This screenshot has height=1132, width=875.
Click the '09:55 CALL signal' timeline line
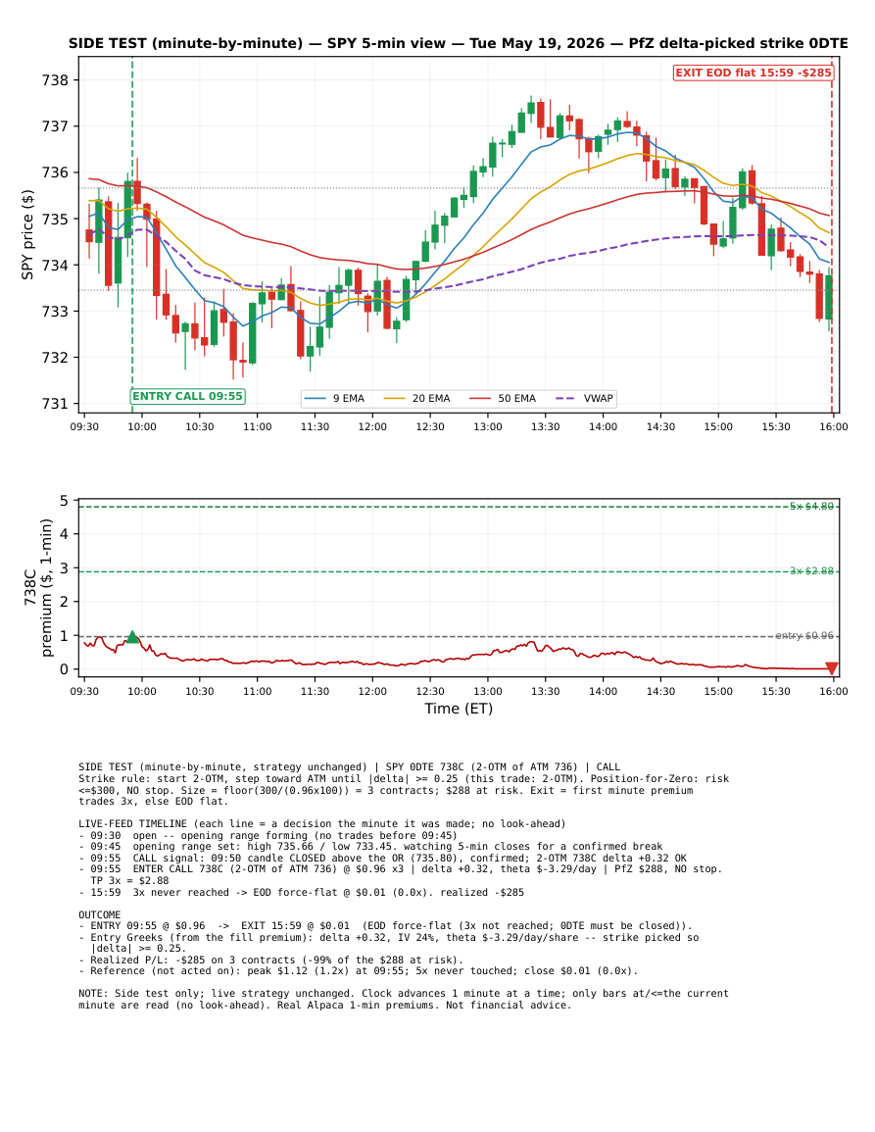[x=383, y=859]
